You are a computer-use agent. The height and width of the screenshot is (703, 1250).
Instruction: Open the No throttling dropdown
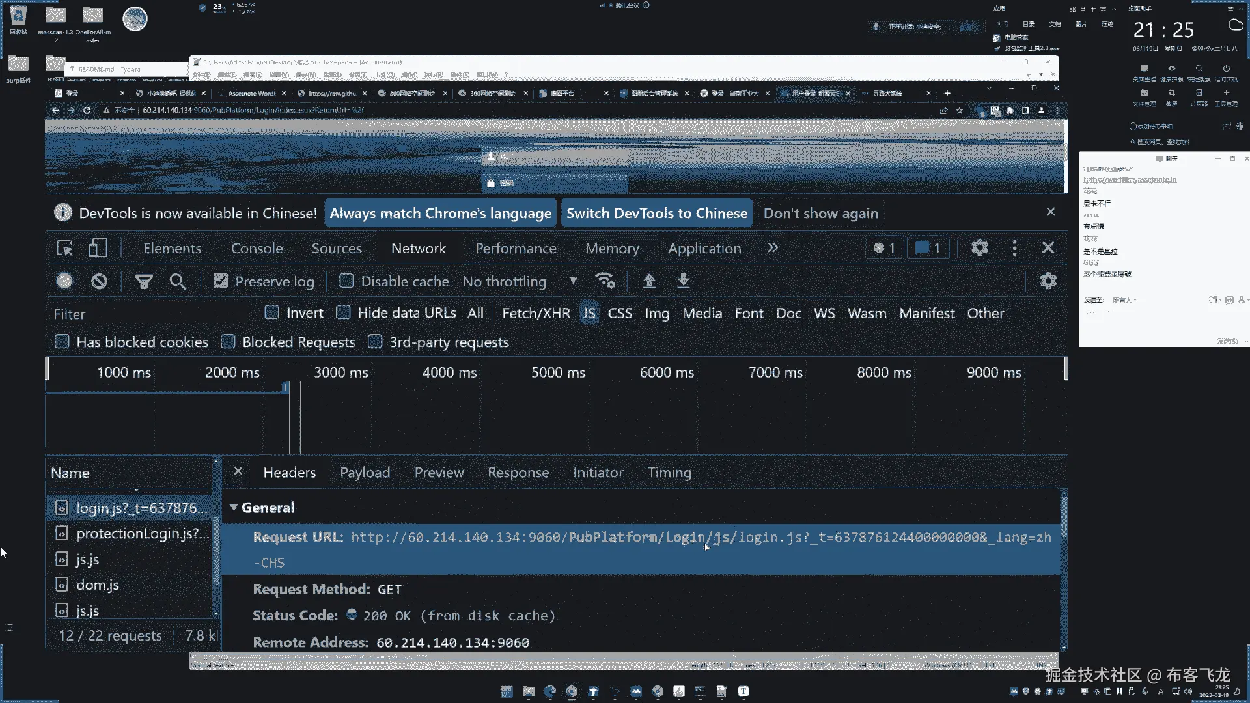520,281
